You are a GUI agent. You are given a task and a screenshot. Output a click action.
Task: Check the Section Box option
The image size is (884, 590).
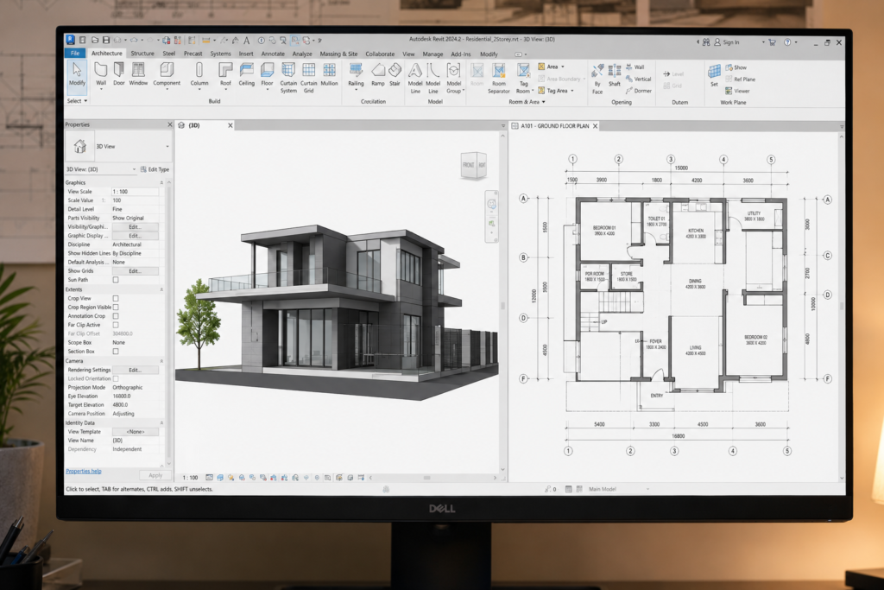[x=116, y=352]
